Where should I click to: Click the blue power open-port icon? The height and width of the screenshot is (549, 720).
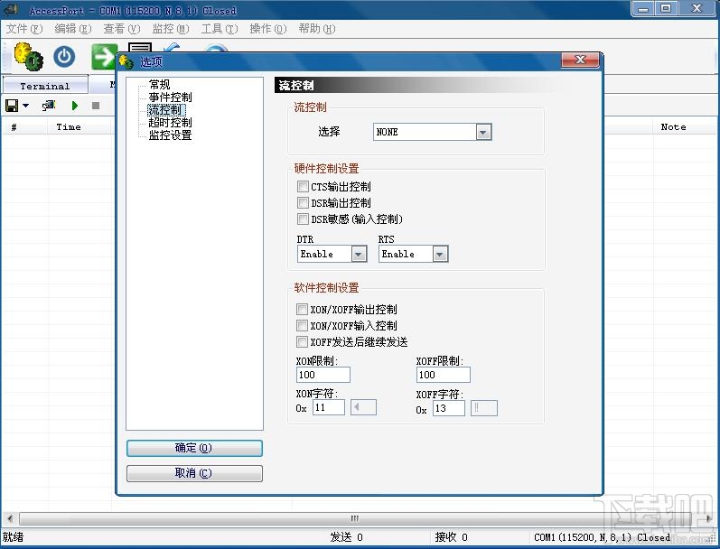point(64,57)
